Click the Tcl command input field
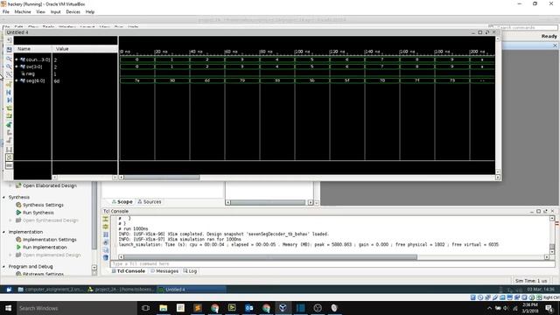This screenshot has height=315, width=560. pos(332,264)
